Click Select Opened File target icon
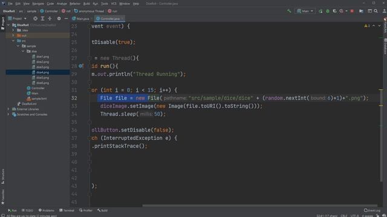387x217 pixels. click(35, 19)
